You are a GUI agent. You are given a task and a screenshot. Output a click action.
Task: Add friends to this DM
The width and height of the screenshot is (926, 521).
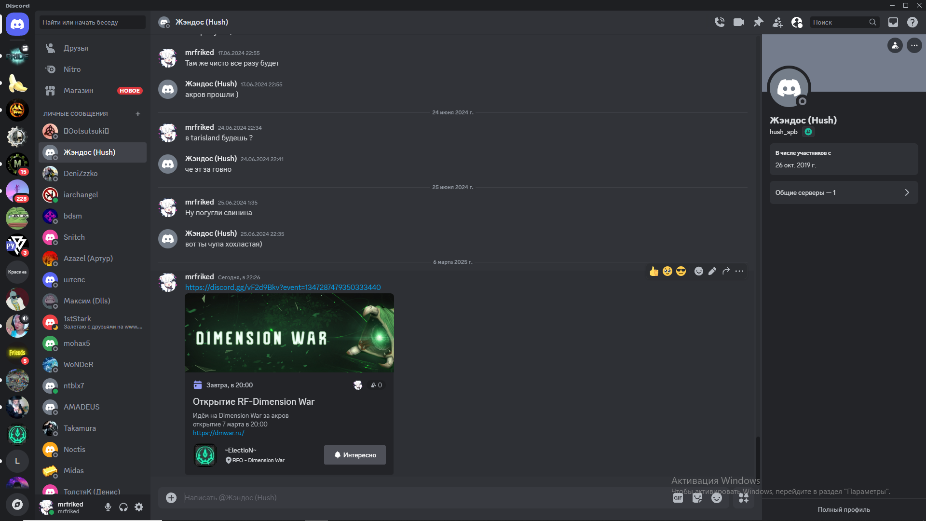click(x=778, y=22)
